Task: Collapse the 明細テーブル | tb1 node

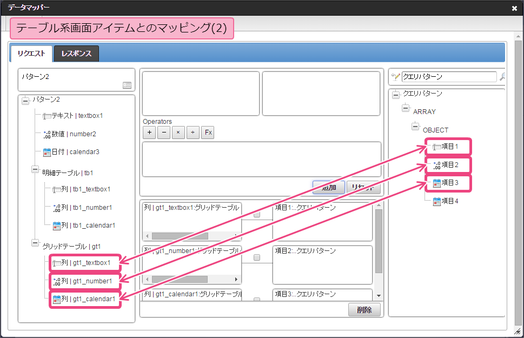Action: (35, 169)
